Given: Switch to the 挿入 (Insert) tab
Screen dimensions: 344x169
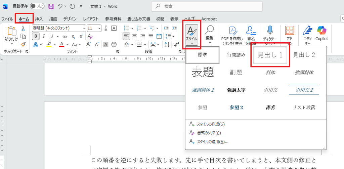Looking at the screenshot, I should [39, 19].
